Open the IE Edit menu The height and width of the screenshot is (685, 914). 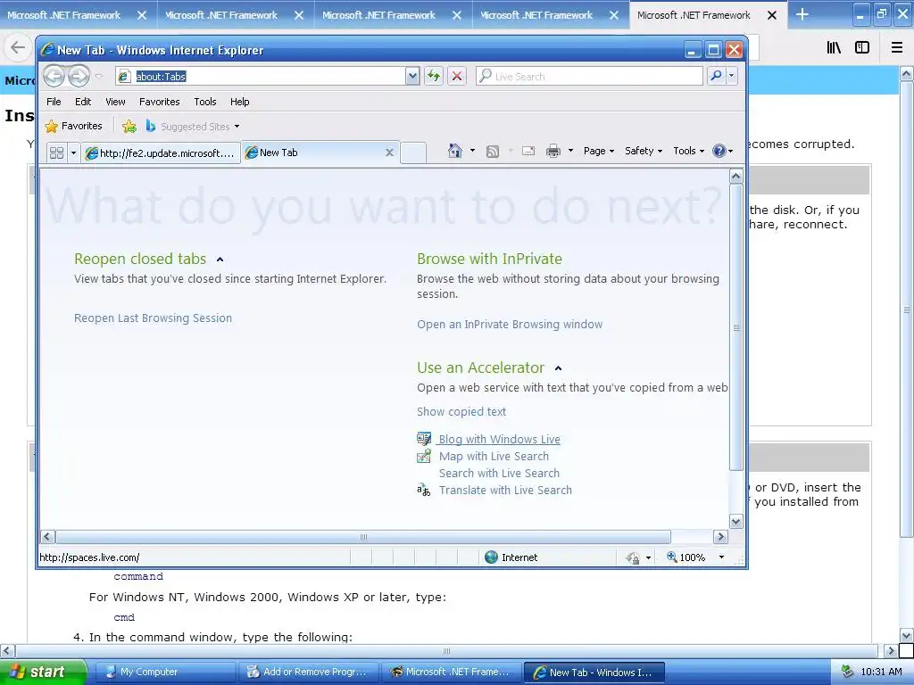(x=83, y=102)
